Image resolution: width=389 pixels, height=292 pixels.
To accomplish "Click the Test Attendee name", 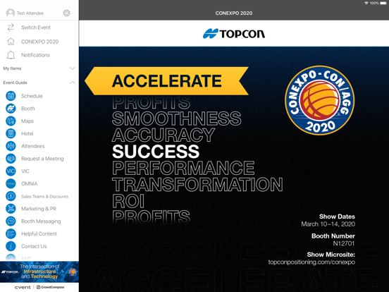I will point(30,13).
